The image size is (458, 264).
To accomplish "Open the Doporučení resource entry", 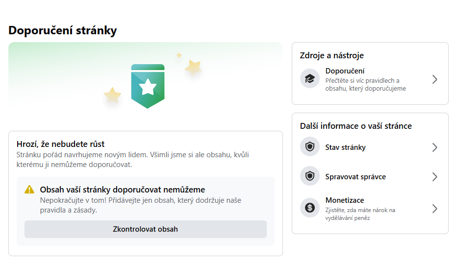I will 370,79.
